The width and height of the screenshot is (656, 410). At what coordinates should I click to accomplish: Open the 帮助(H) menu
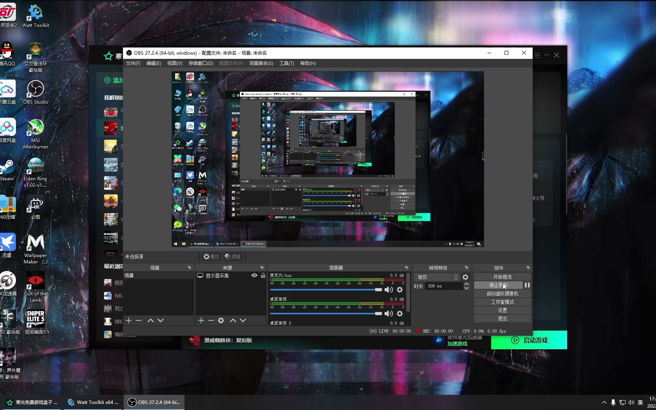coord(308,63)
